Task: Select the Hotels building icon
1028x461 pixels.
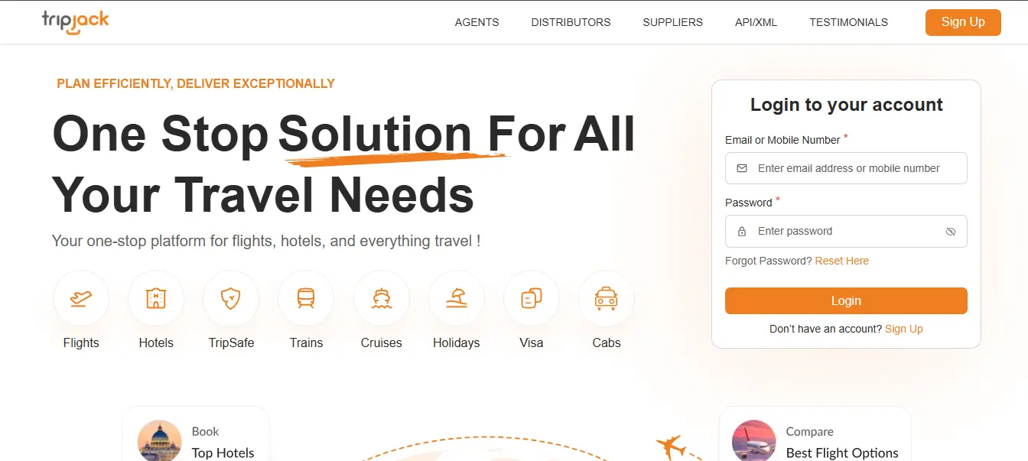Action: [156, 298]
